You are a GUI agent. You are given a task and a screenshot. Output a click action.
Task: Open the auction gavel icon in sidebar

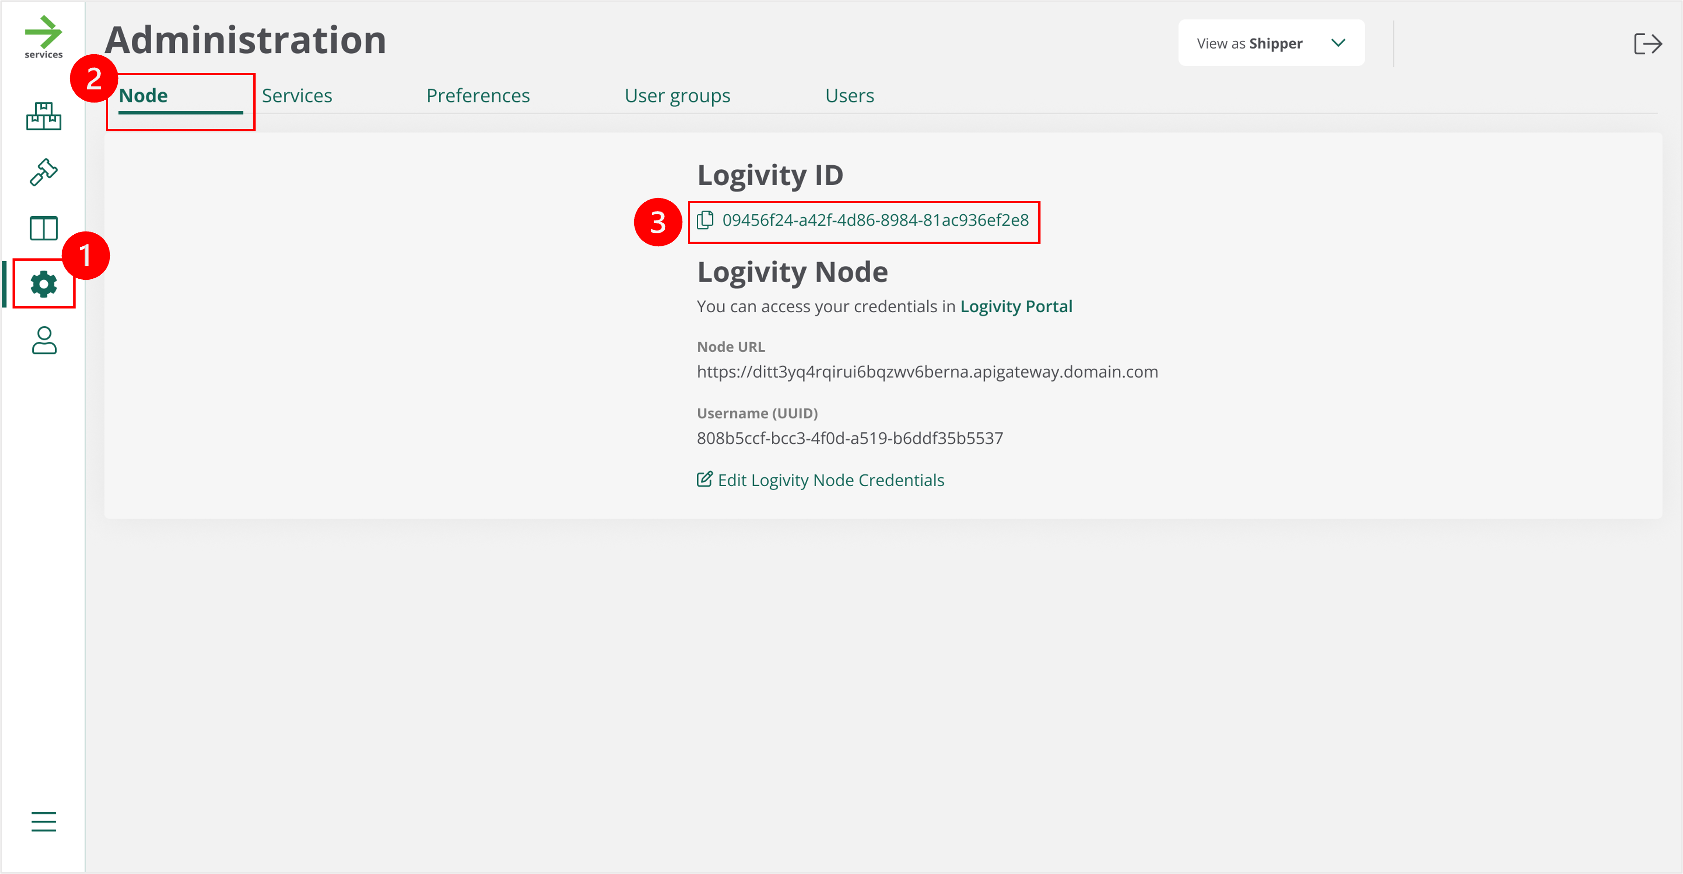click(44, 173)
